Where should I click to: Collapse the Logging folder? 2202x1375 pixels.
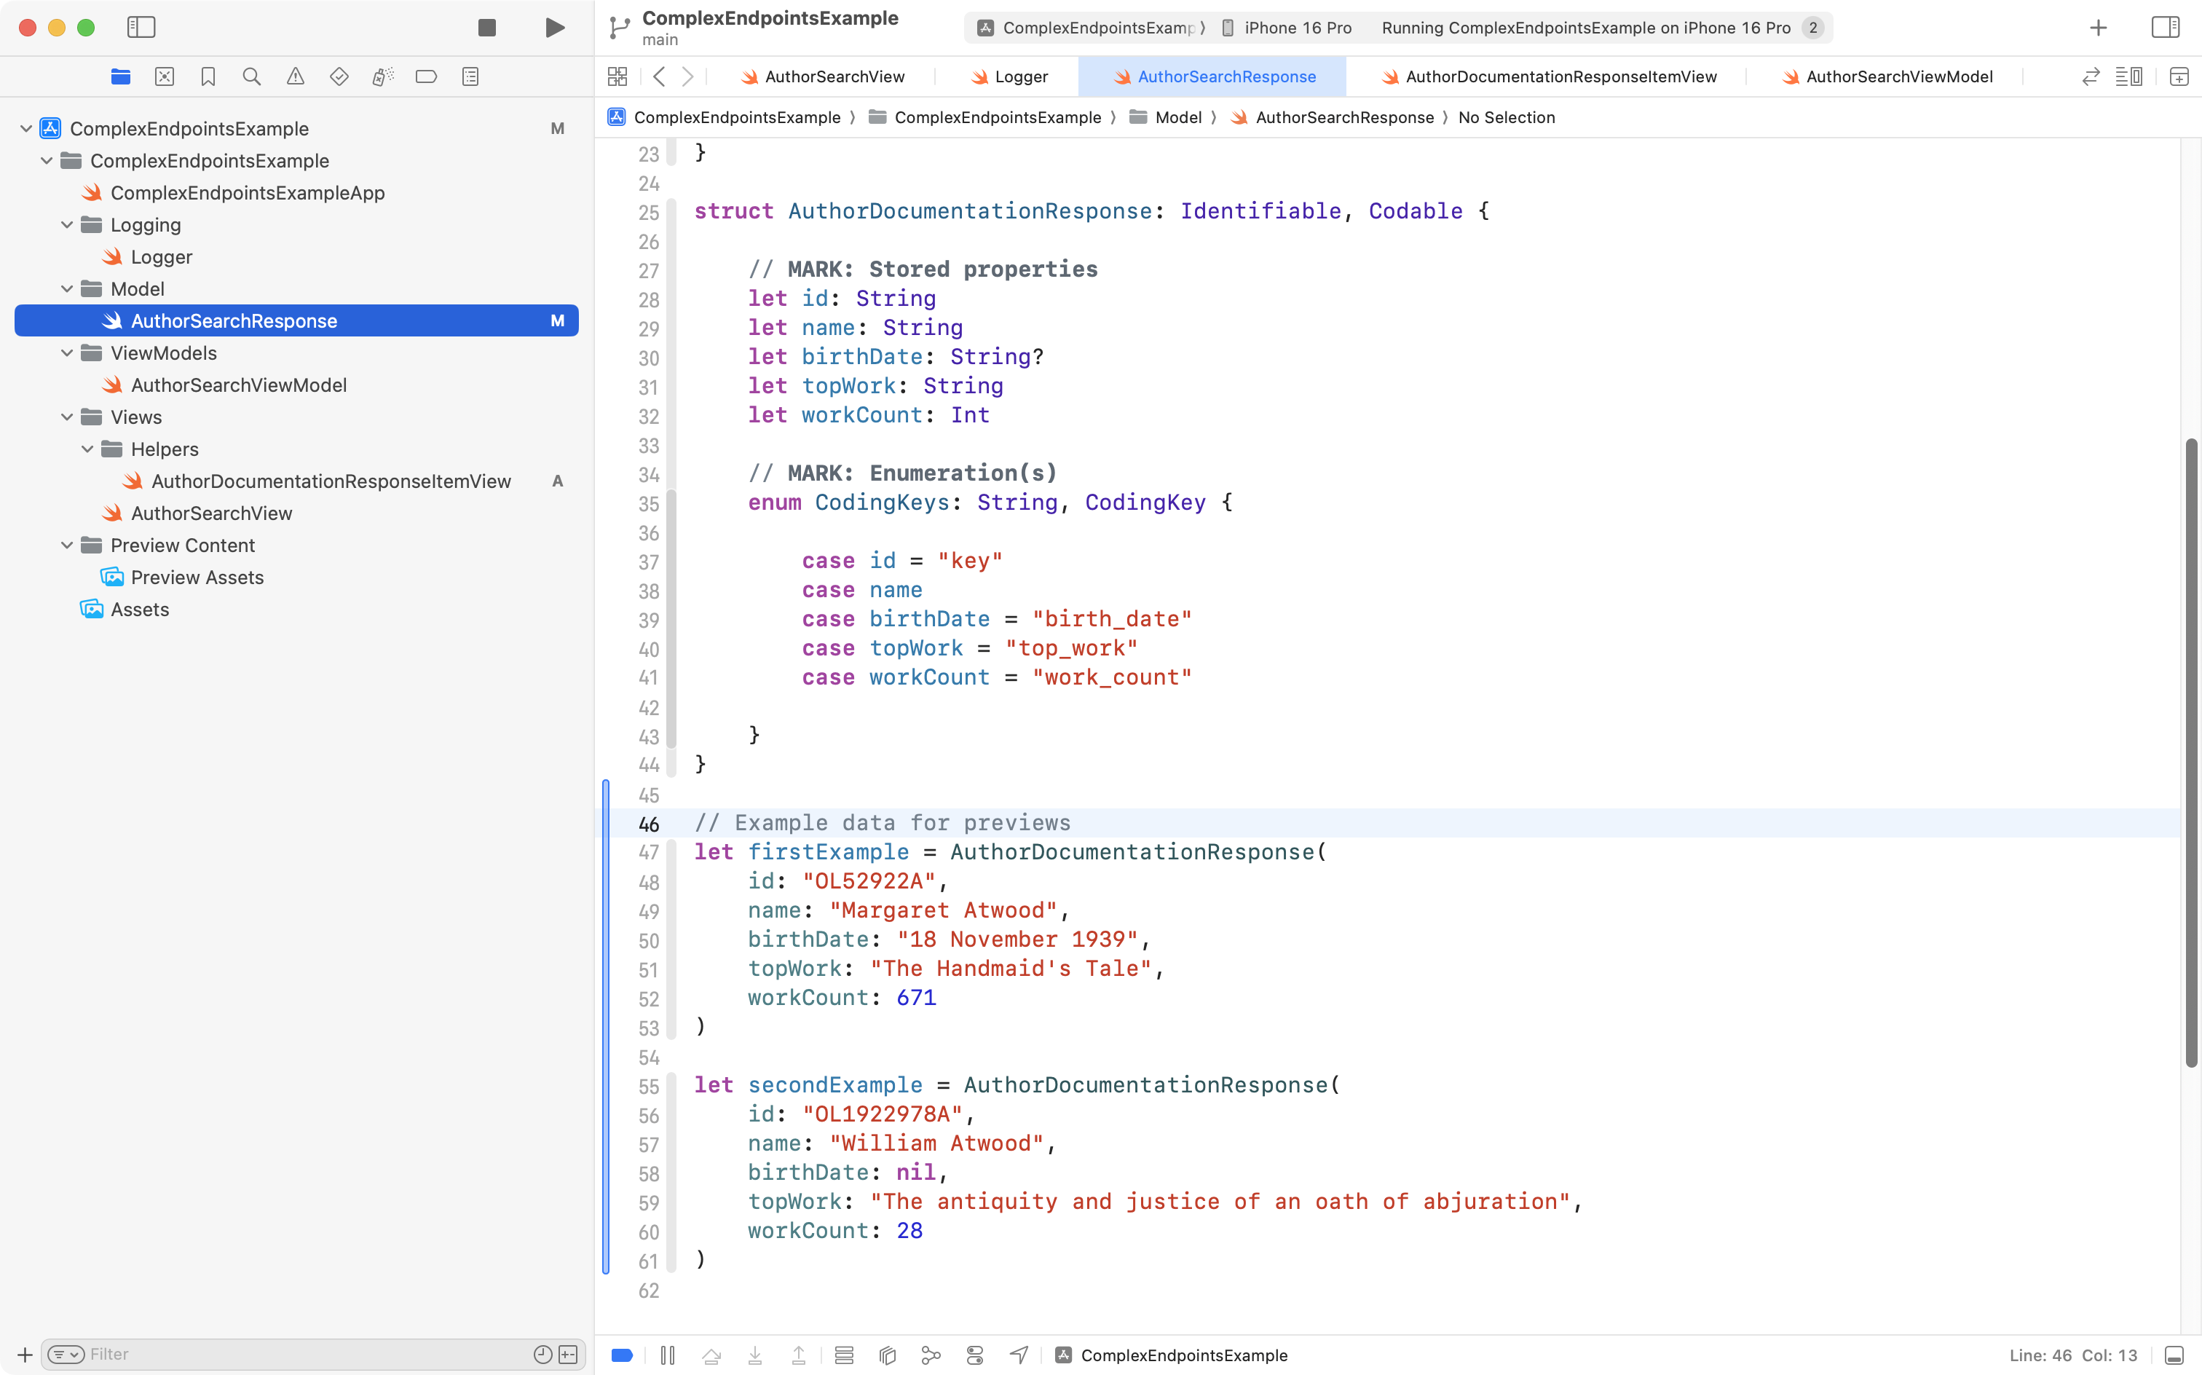[x=67, y=224]
